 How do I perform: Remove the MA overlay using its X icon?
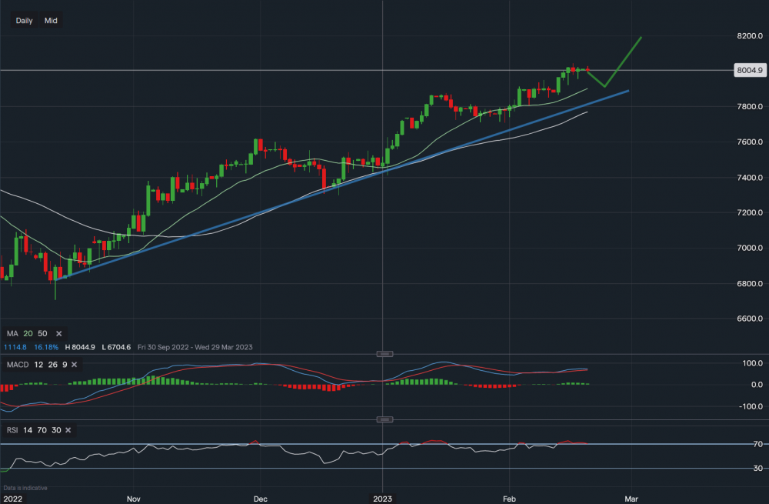pos(59,334)
